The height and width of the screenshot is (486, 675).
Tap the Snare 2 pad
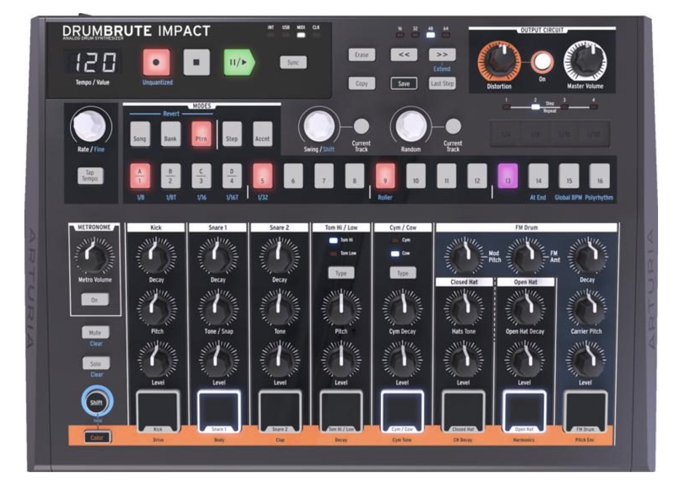[280, 411]
